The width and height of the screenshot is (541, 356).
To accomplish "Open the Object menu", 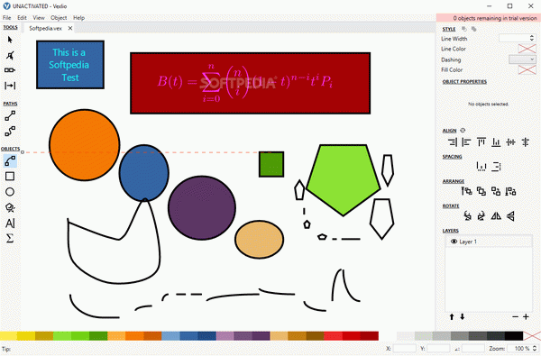I will point(59,18).
